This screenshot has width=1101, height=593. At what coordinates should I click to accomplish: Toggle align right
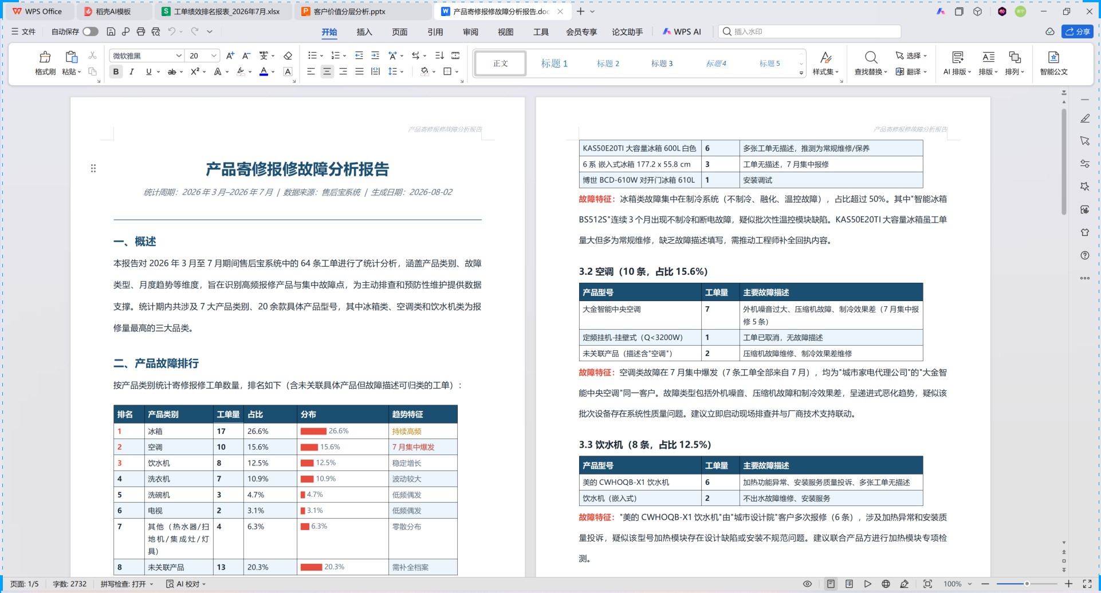click(x=343, y=72)
